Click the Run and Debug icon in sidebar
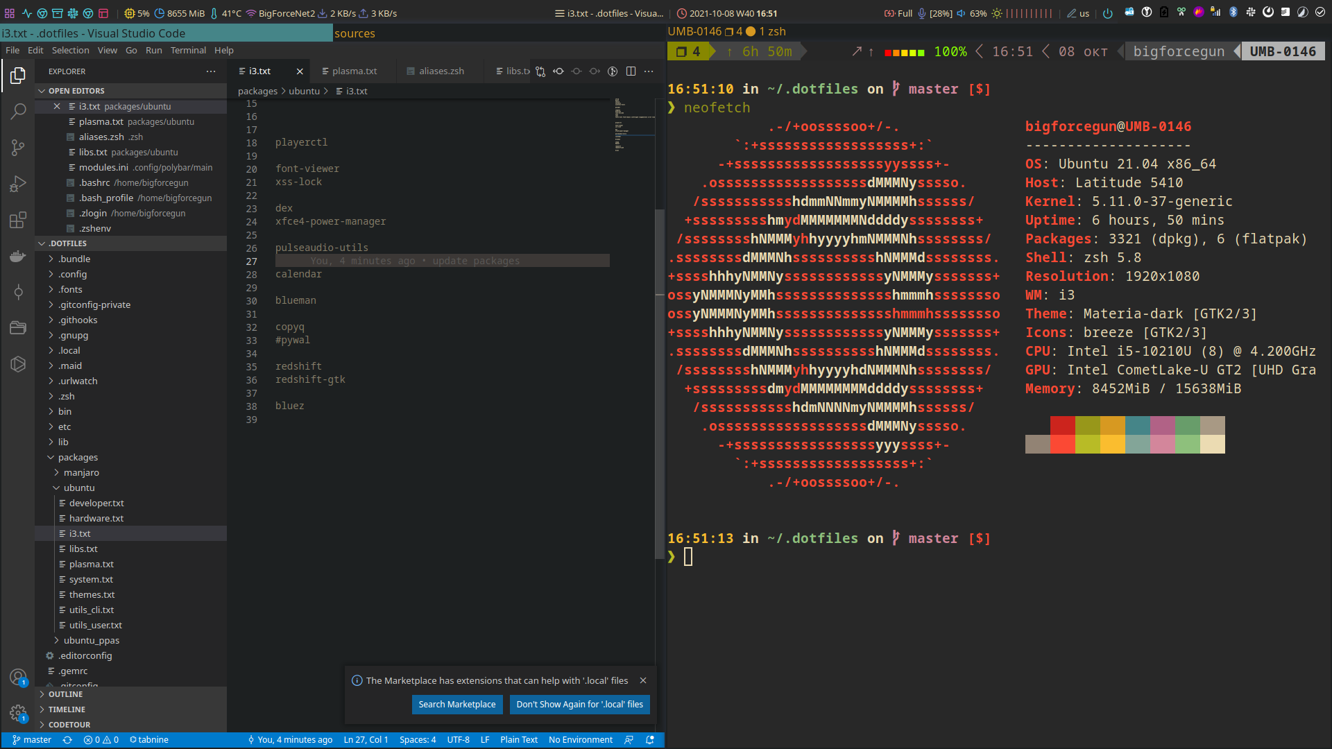The image size is (1332, 749). pos(18,184)
